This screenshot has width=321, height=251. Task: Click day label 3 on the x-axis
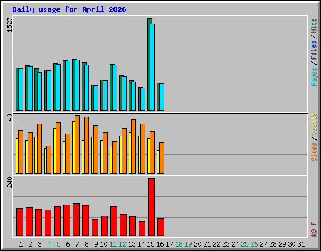(x=39, y=244)
